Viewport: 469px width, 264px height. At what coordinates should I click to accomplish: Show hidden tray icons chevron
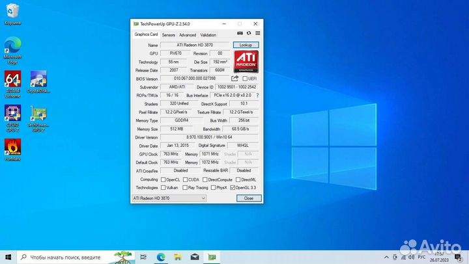click(x=386, y=257)
